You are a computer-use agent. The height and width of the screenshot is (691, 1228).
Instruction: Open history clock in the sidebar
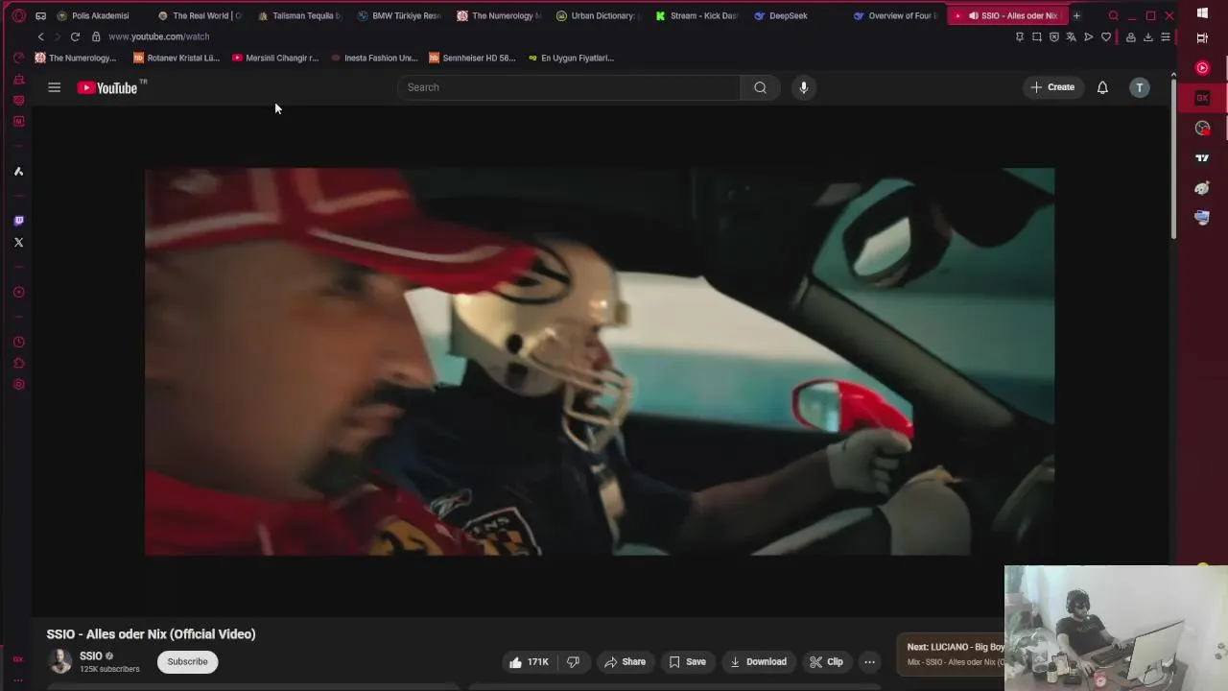(18, 343)
